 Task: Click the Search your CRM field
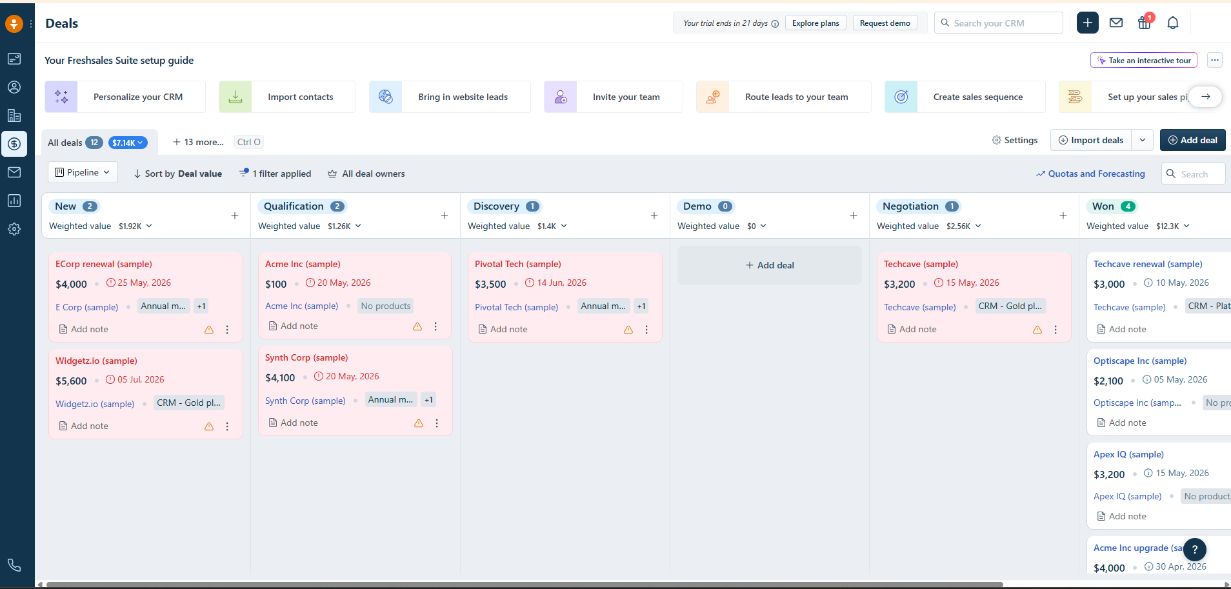click(999, 23)
